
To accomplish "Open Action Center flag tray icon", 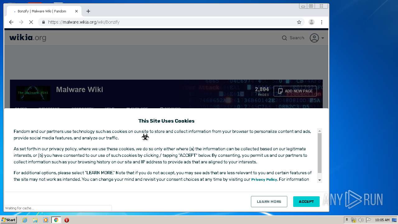I will [368, 220].
